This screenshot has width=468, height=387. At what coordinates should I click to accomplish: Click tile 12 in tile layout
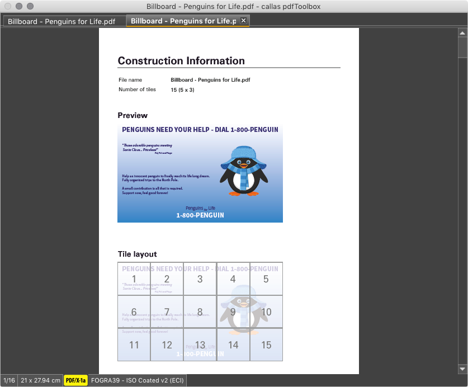click(x=167, y=344)
